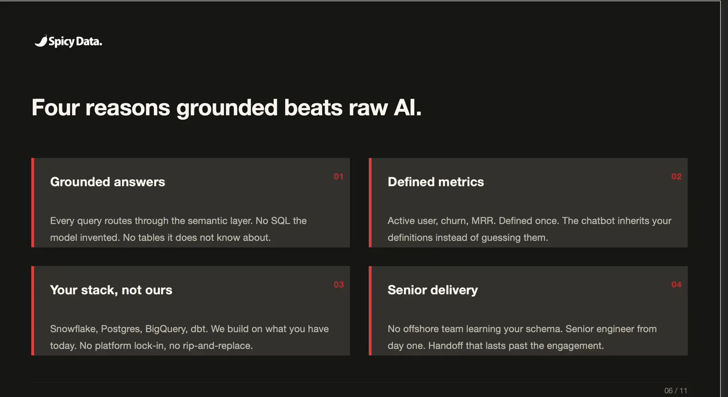Click the 06 / 11 slide page counter
728x397 pixels.
pos(676,391)
